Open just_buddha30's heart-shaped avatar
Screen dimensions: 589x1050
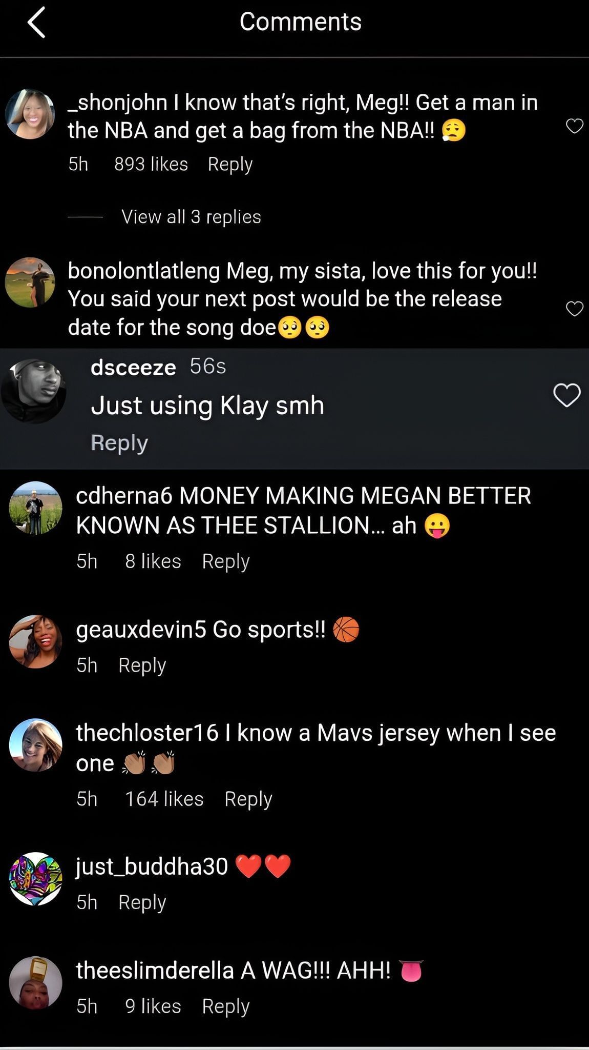(36, 879)
